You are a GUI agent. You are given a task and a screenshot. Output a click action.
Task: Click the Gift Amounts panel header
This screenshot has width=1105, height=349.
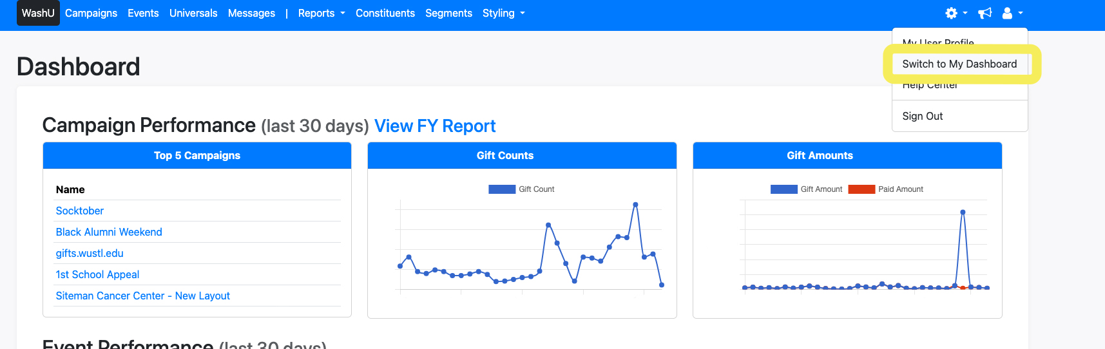pyautogui.click(x=847, y=156)
